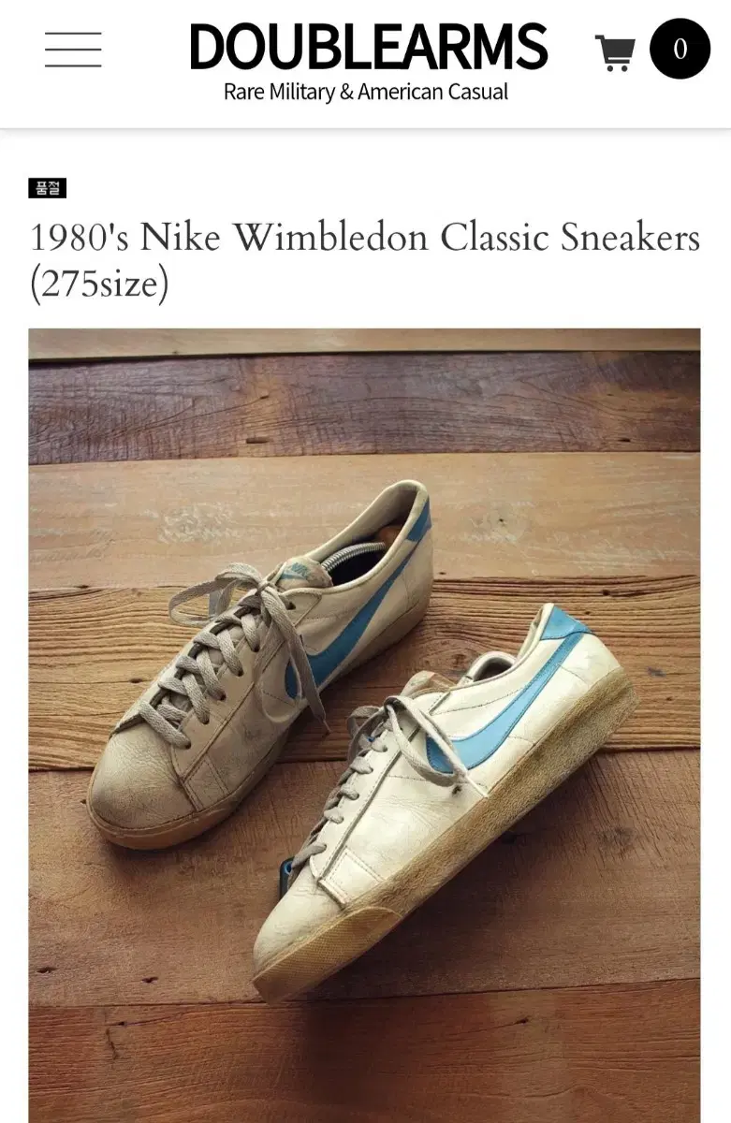731x1123 pixels.
Task: Click the black cart count badge showing 0
Action: click(680, 49)
